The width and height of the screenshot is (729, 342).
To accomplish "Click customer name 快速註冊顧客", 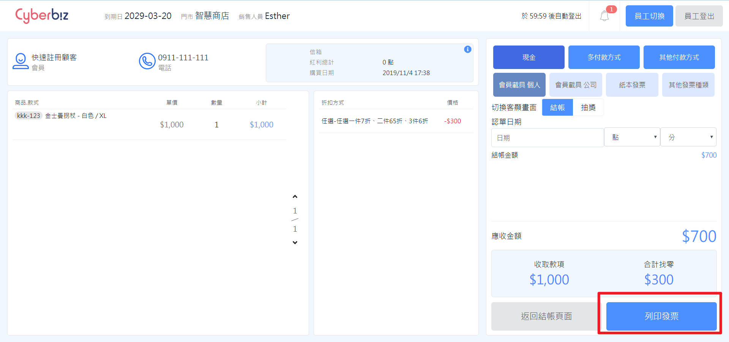I will coord(54,57).
